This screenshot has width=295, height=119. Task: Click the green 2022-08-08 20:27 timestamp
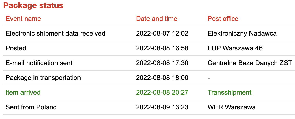pos(162,92)
